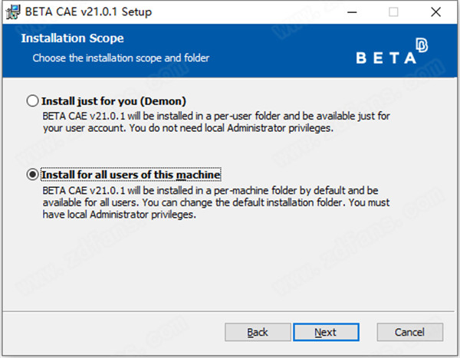Click the per-machine folder description text

point(216,202)
